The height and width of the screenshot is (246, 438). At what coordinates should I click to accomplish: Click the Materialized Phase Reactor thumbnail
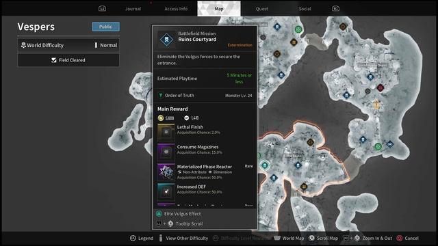tap(166, 172)
